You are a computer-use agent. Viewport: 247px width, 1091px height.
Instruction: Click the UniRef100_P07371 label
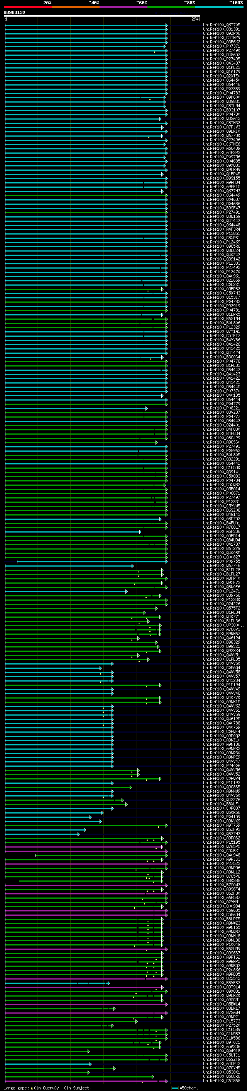coord(221,46)
